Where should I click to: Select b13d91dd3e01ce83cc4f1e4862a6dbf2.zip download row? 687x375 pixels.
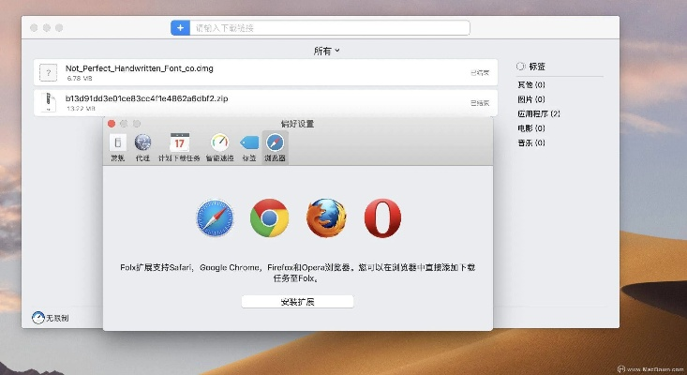coord(265,103)
